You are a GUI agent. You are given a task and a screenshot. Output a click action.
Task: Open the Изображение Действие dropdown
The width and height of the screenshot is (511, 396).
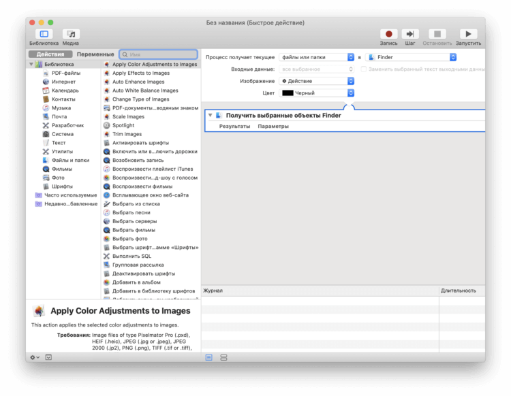point(316,81)
